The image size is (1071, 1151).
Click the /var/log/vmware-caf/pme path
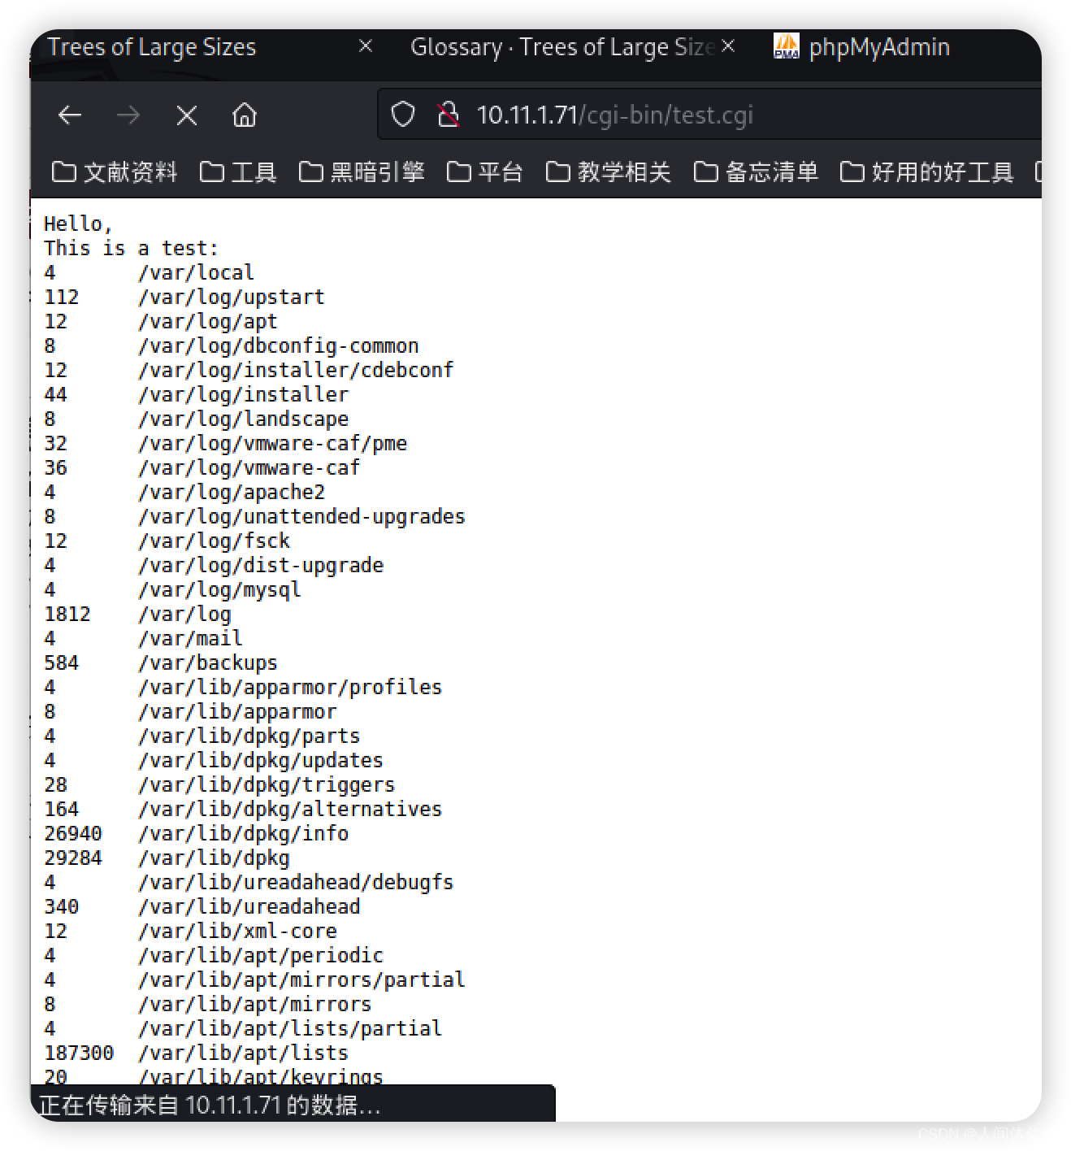(273, 443)
